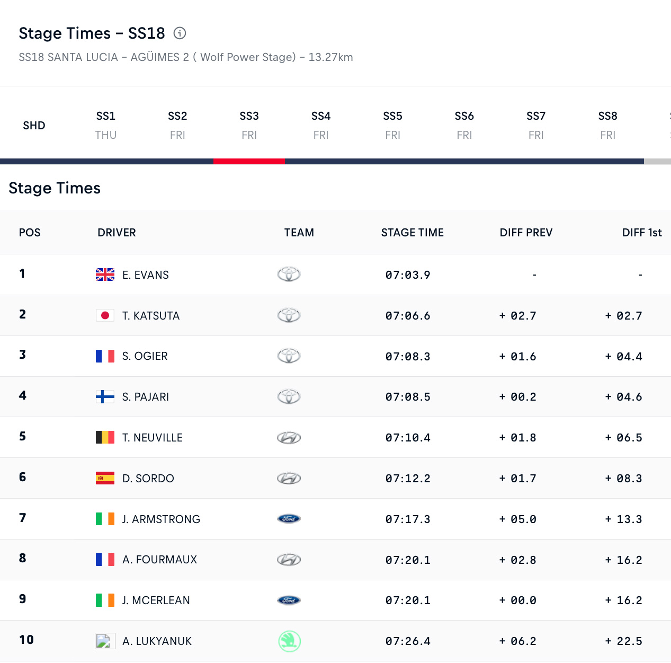Click the Japan flag next to T. Katsuta
Viewport: 671px width, 663px height.
[105, 316]
